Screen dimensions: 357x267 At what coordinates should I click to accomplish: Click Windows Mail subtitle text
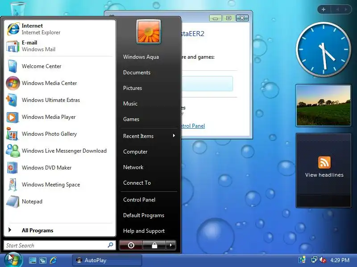[x=38, y=49]
